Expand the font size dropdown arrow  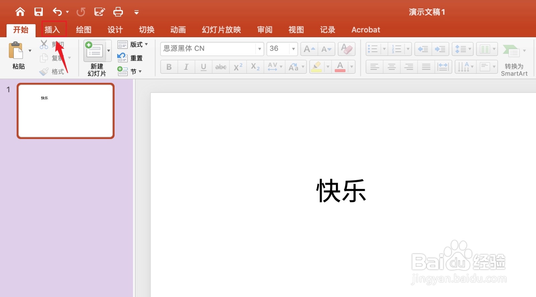pyautogui.click(x=293, y=49)
